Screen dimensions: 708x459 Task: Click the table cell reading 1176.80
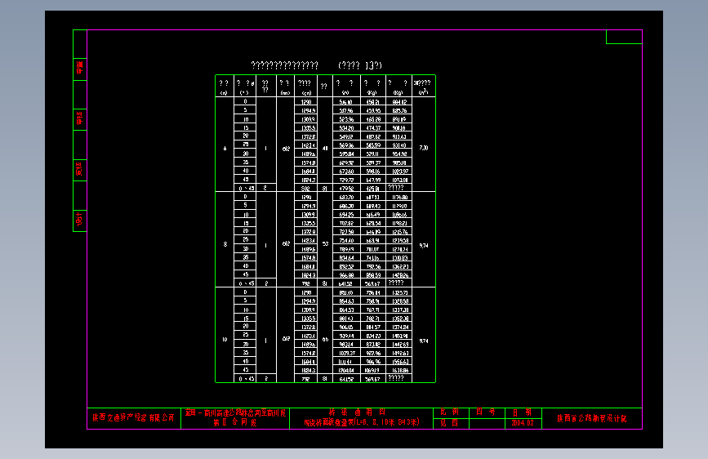[399, 198]
